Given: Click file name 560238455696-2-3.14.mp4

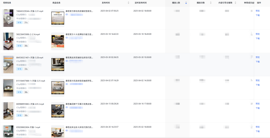Looking at the screenshot, I should tap(28, 34).
